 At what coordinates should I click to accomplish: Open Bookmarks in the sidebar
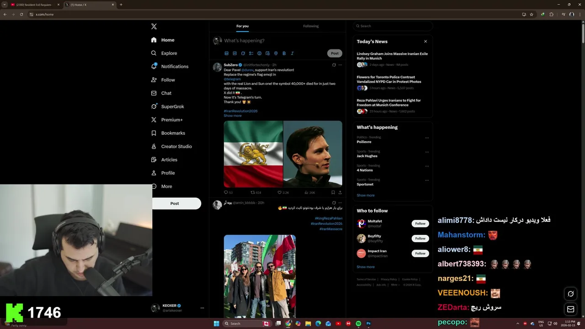click(x=168, y=133)
